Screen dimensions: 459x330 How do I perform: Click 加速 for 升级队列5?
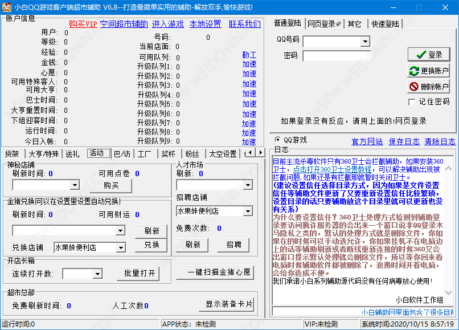249,104
